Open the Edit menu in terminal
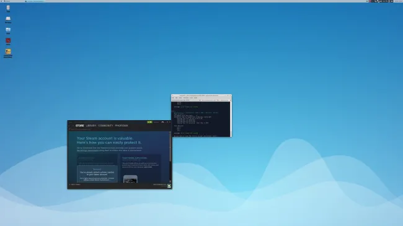The width and height of the screenshot is (403, 226). [177, 98]
